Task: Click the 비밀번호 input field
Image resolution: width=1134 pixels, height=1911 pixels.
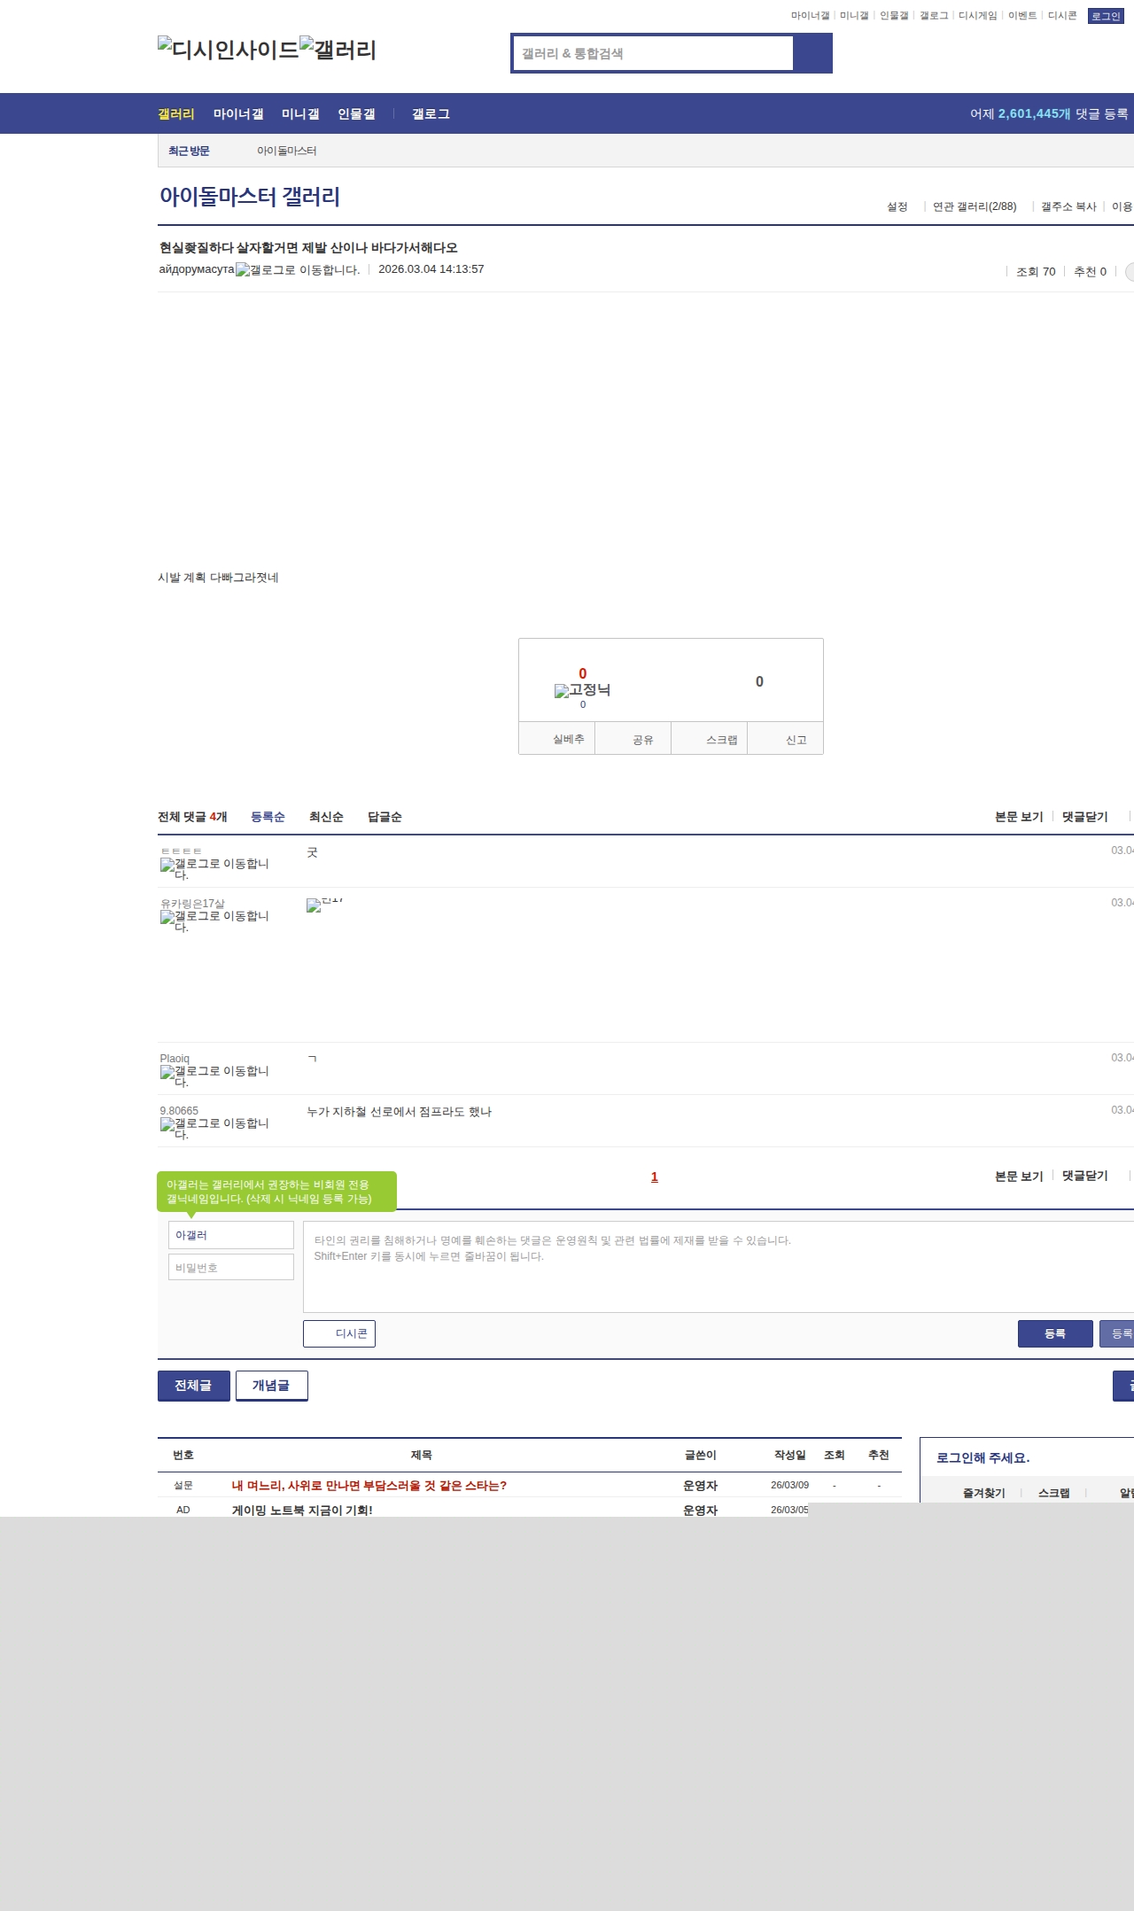Action: 231,1267
